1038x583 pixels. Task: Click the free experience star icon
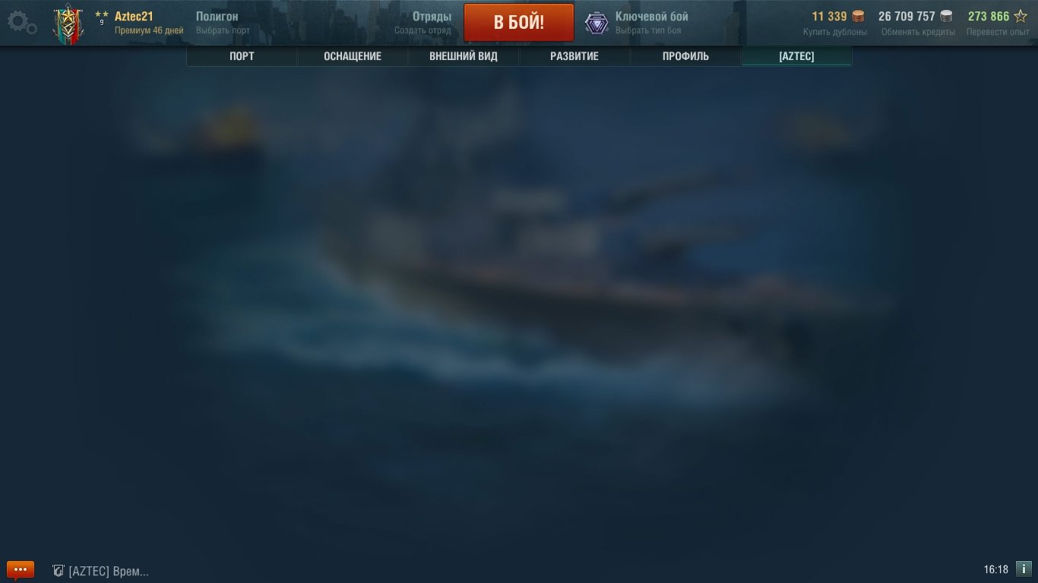(1021, 17)
